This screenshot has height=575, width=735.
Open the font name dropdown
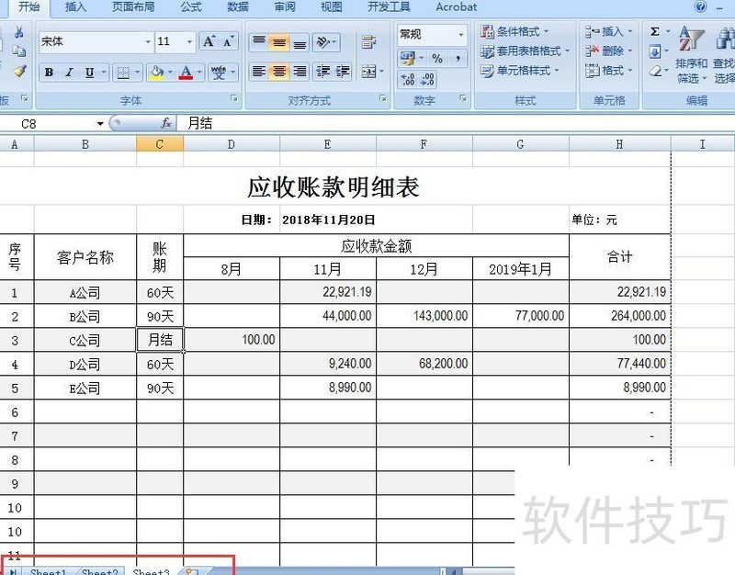point(148,41)
